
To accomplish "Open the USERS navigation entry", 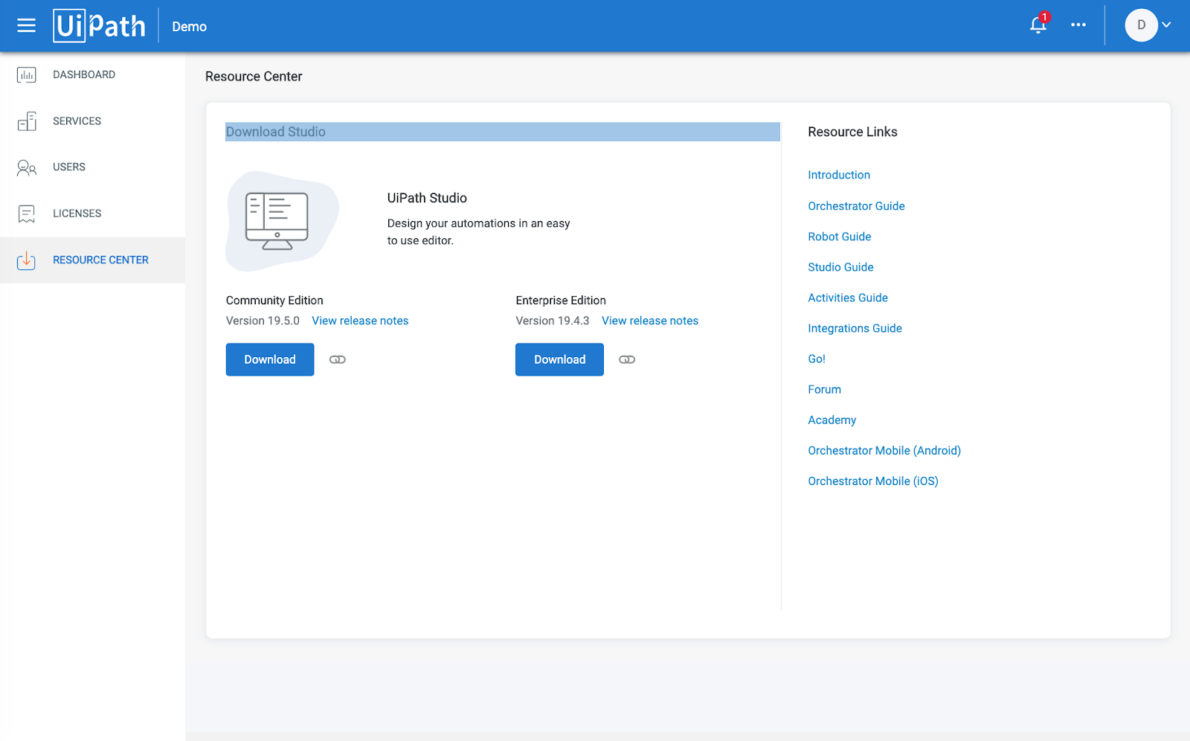I will tap(68, 167).
